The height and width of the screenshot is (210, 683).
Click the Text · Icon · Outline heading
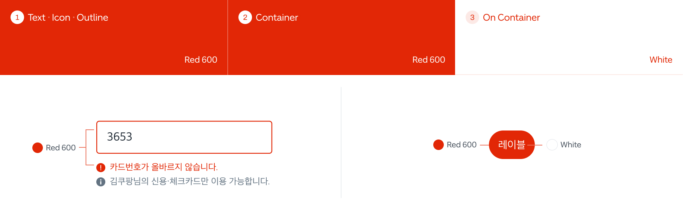click(68, 18)
